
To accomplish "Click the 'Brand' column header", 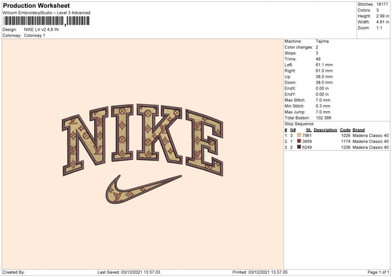I will (359, 130).
